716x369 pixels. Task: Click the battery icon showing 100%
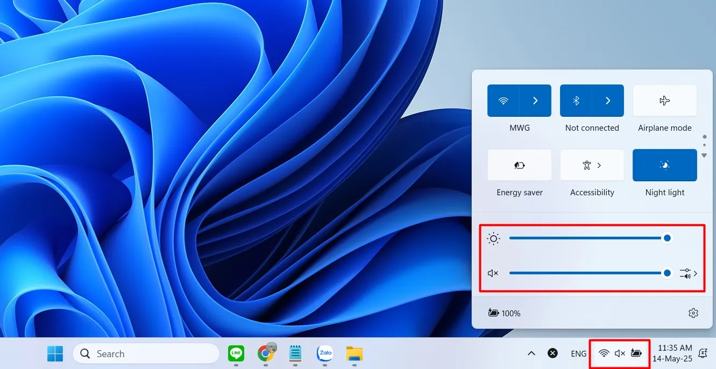493,313
